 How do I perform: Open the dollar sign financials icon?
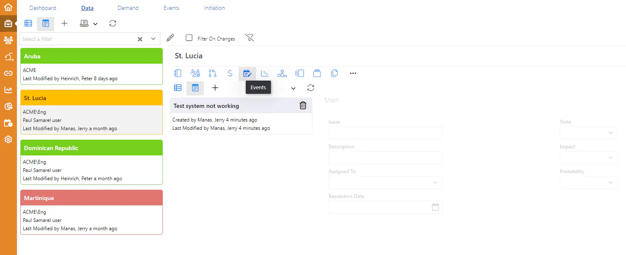coord(230,73)
